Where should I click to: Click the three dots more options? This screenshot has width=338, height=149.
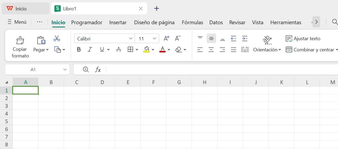point(39,22)
